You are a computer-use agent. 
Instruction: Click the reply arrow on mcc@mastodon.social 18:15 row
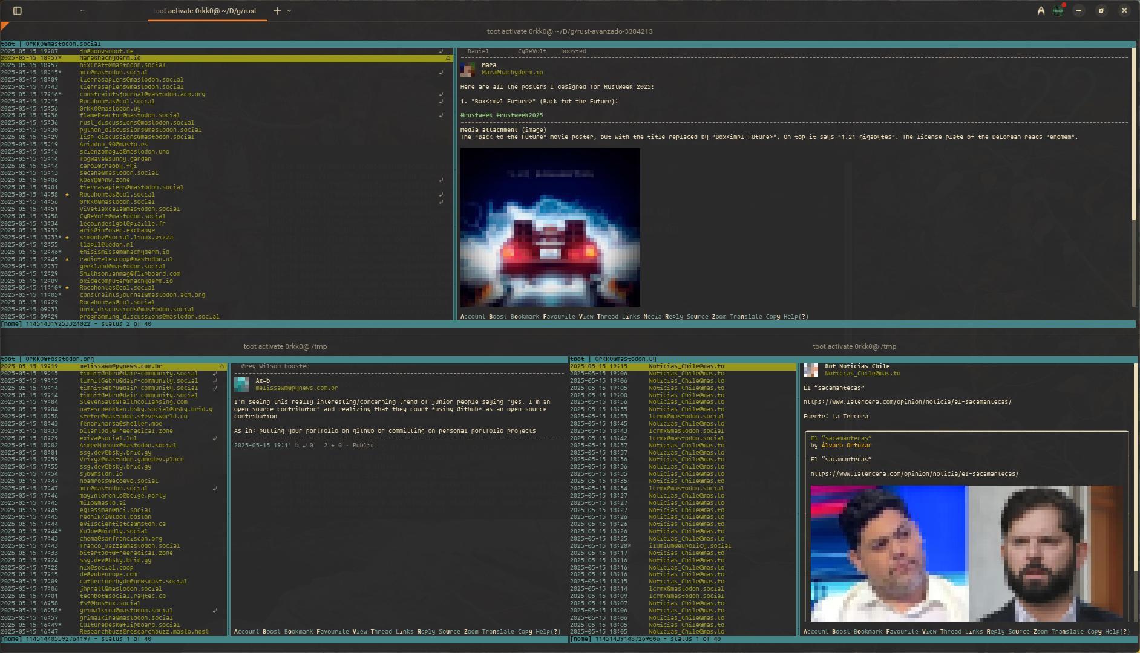[x=441, y=73]
